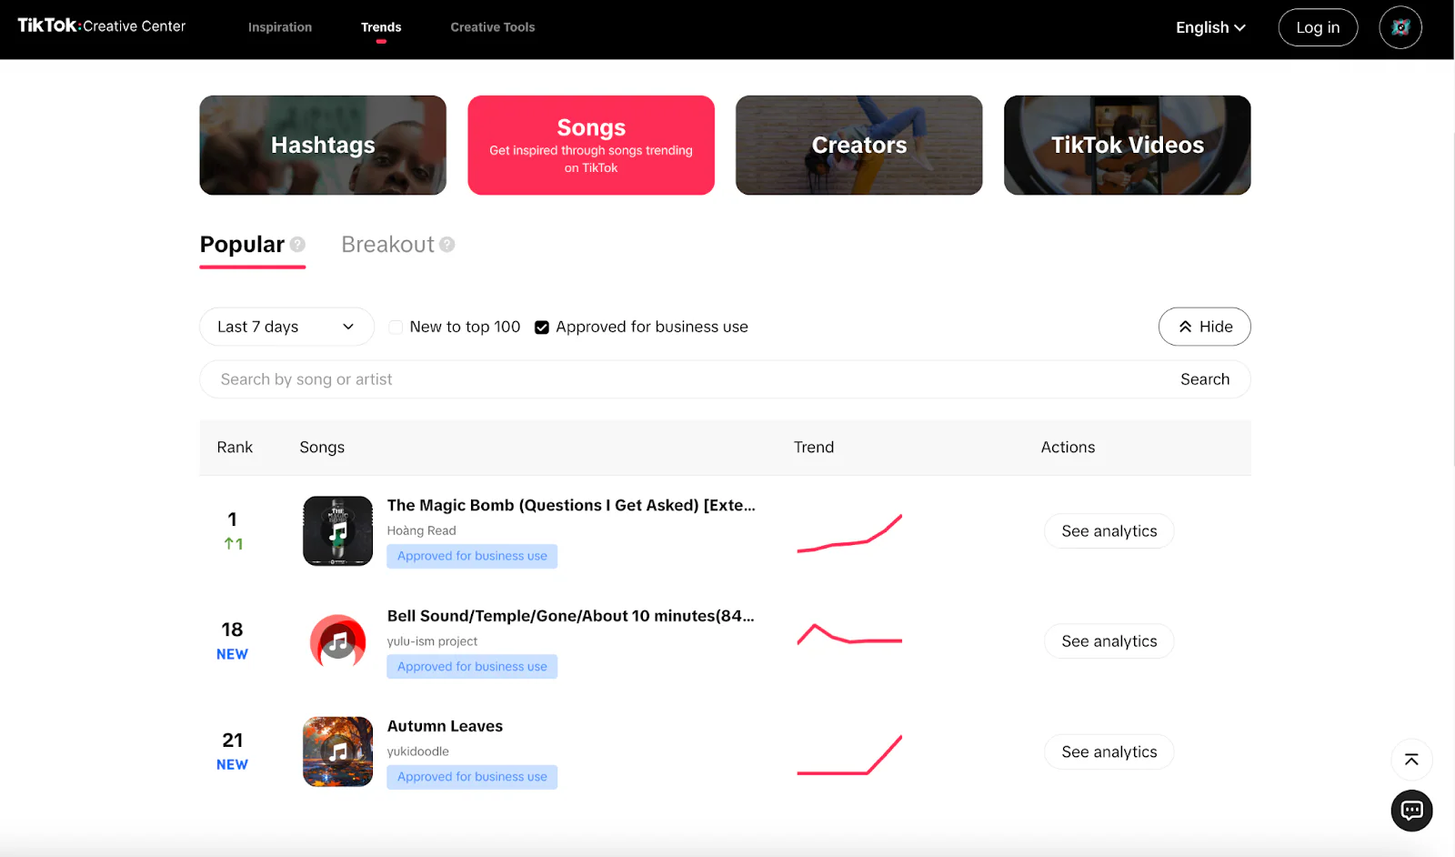
Task: Open the profile avatar icon in header
Action: coord(1400,27)
